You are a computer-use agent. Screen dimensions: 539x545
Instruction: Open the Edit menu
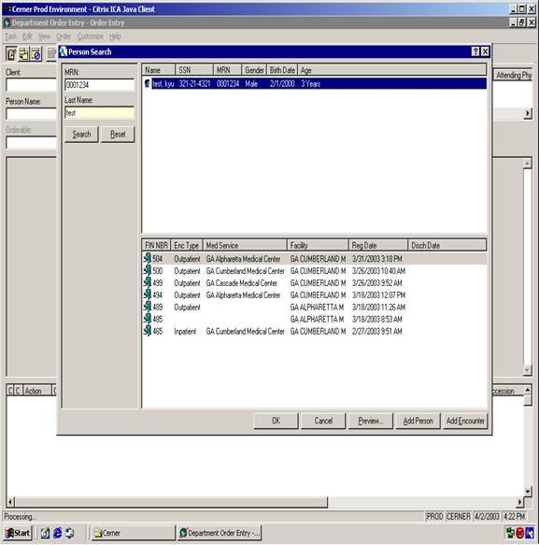[27, 36]
